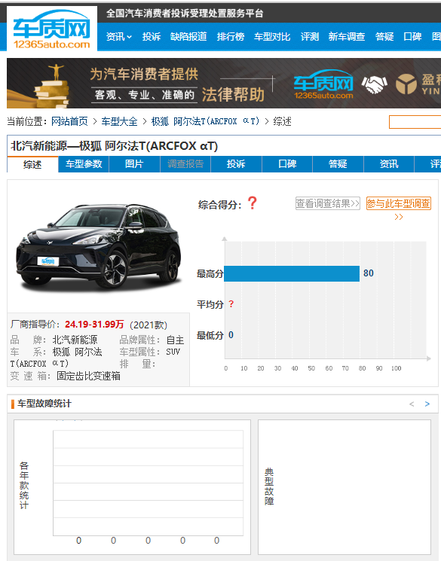Follow the 车型大全 breadcrumb link
Screen dimensions: 441x561
[x=119, y=122]
